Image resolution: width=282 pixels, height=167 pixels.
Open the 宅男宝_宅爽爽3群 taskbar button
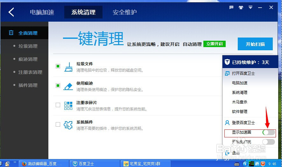tap(146, 164)
